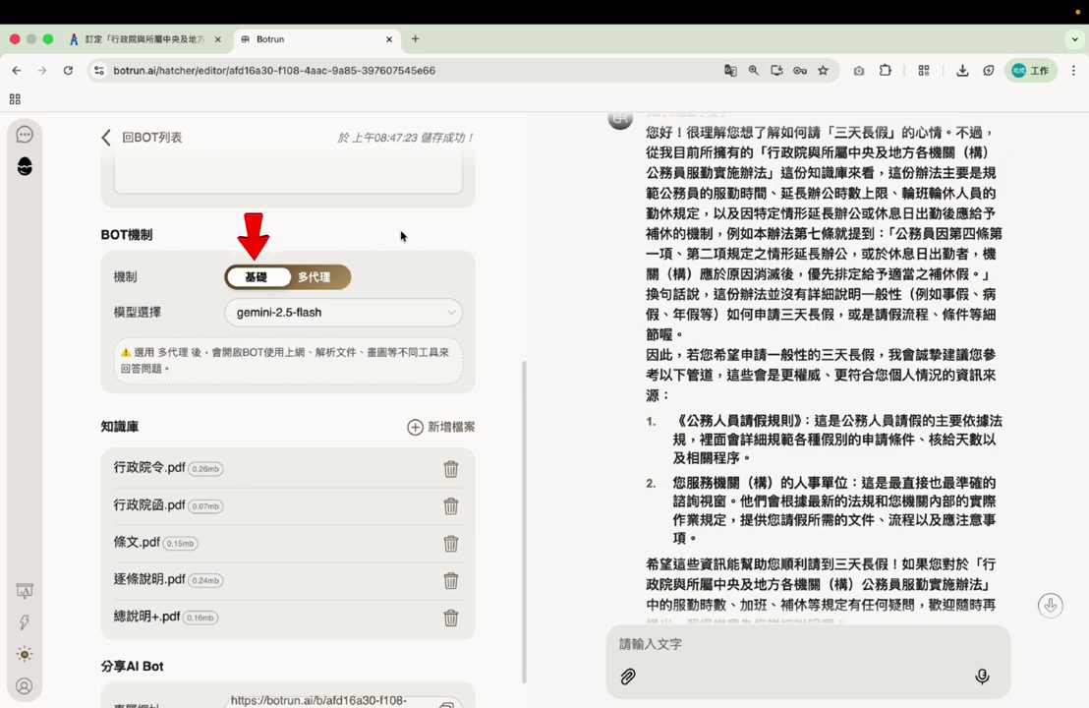Image resolution: width=1089 pixels, height=708 pixels.
Task: Select the 條文.pdf file name
Action: [x=137, y=542]
